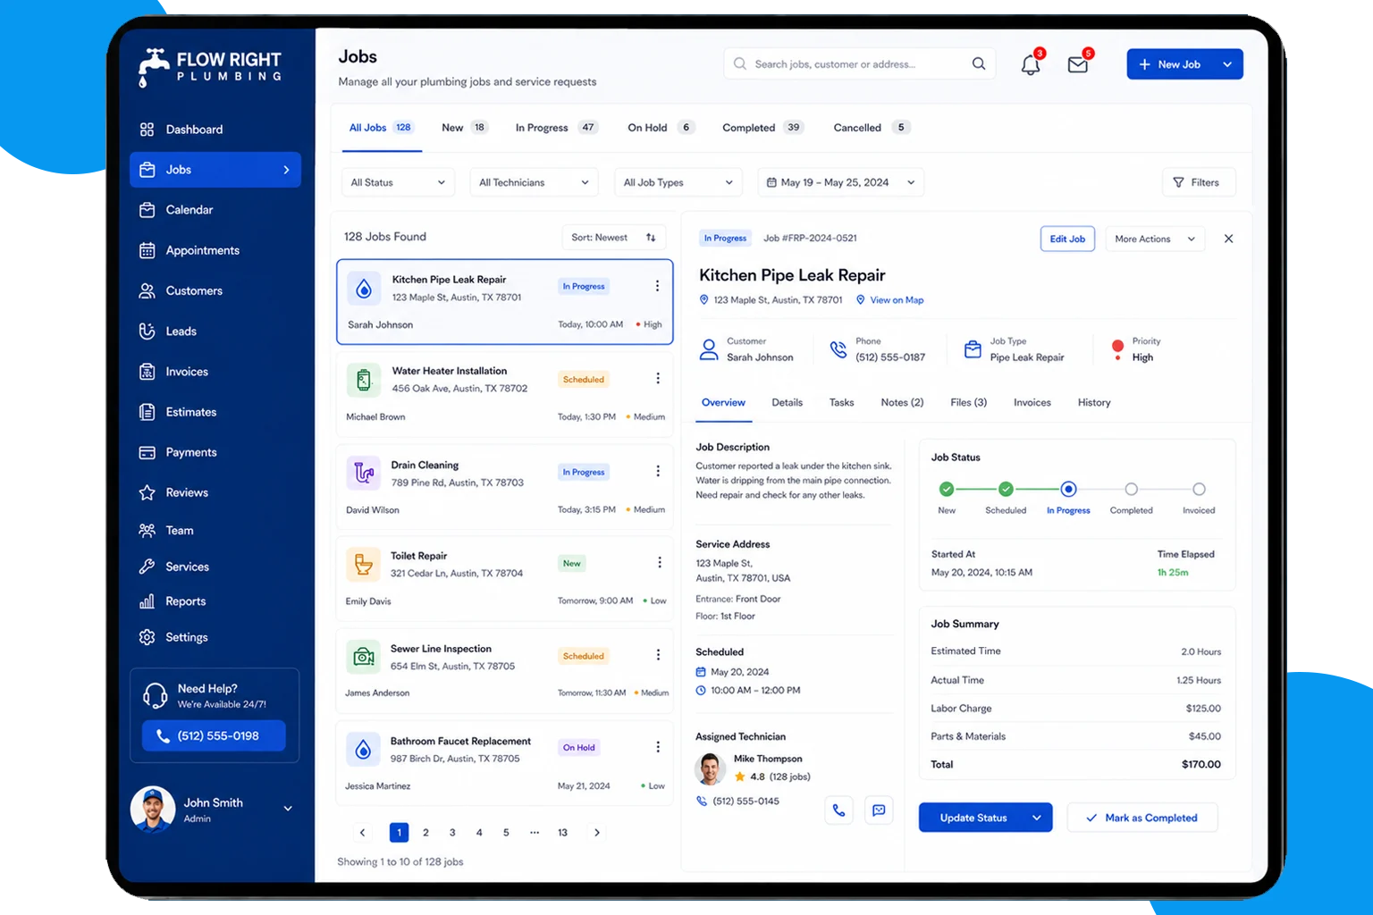1373x915 pixels.
Task: Open Team in the sidebar
Action: pyautogui.click(x=215, y=531)
